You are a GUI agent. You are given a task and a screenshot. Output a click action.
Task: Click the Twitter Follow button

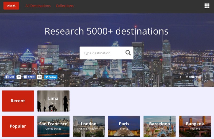[x=51, y=77]
